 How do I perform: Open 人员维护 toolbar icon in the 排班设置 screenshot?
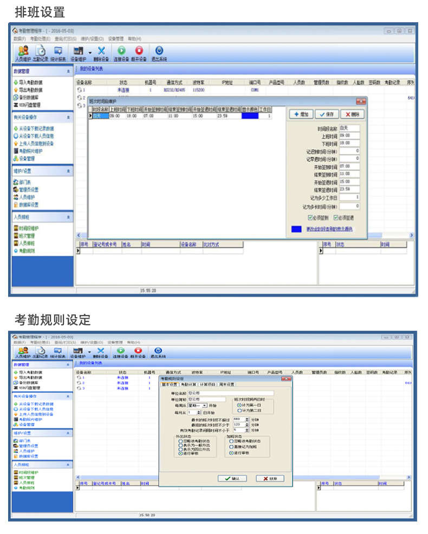(x=23, y=53)
